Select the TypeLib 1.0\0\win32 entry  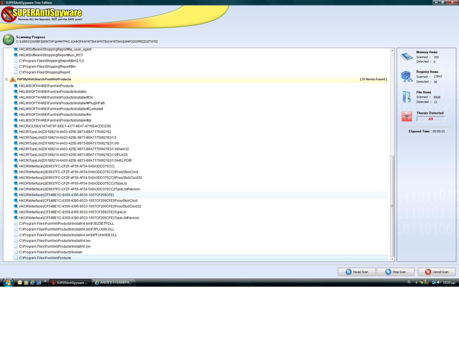(74, 149)
